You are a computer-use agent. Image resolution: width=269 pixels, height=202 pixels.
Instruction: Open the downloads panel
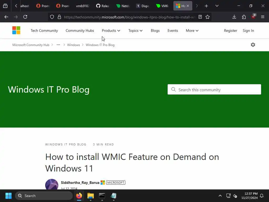pos(234,17)
